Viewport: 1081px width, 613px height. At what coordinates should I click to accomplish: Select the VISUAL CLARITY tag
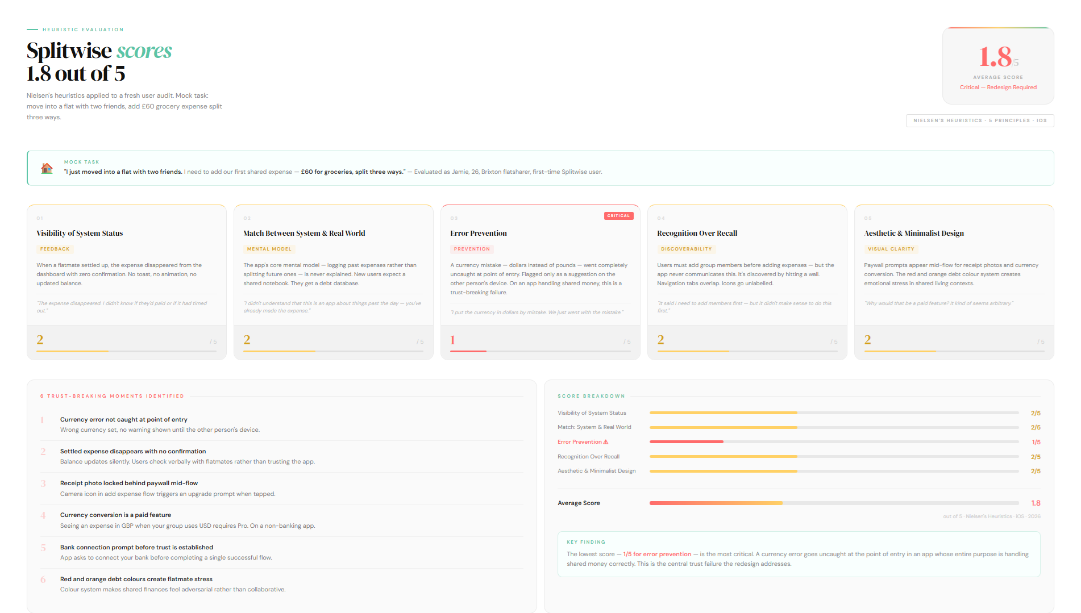pos(891,249)
